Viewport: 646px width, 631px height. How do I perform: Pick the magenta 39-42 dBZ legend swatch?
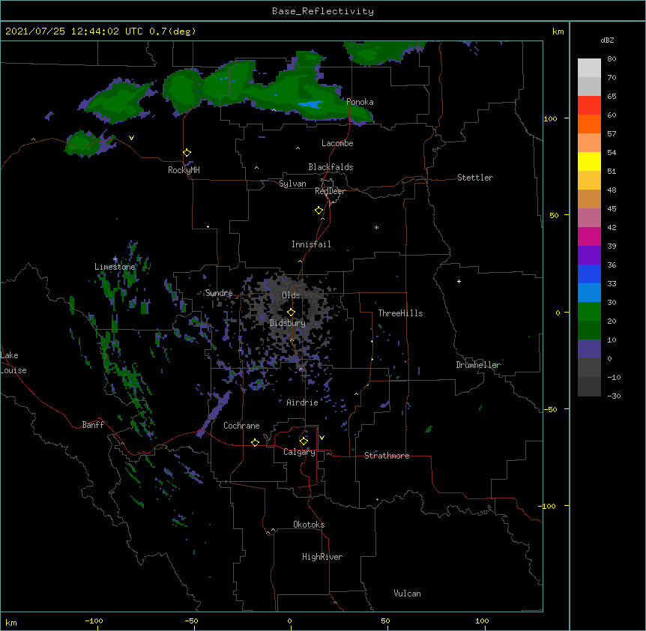click(589, 236)
